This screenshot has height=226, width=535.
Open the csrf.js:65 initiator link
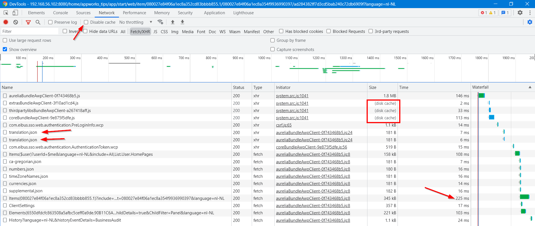[x=284, y=125]
